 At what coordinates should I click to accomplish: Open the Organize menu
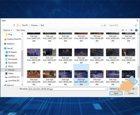point(7,30)
